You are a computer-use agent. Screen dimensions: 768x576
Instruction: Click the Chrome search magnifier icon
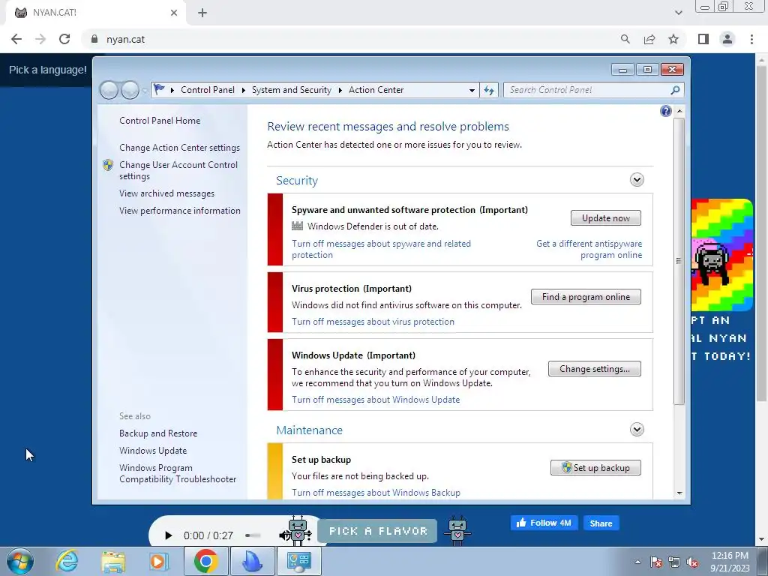(625, 39)
